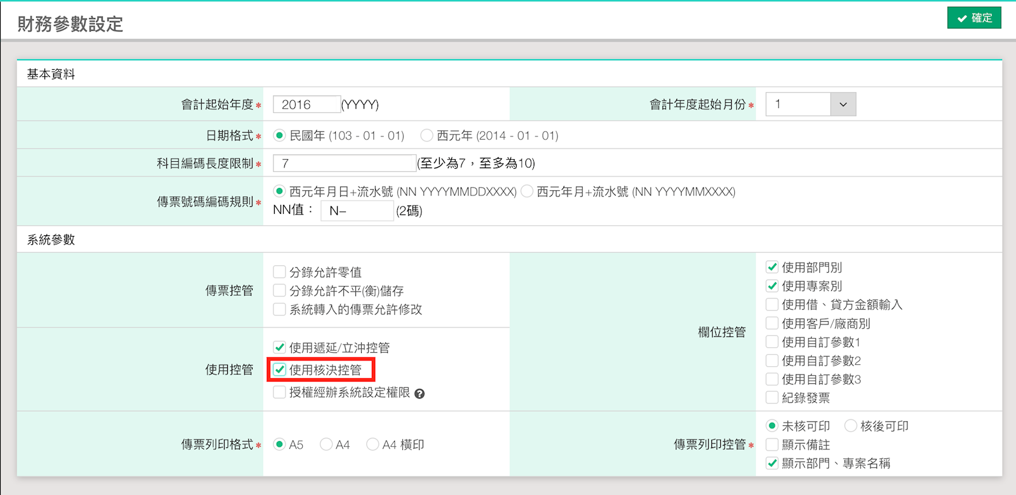
Task: Enable 紀錄發票 checkbox
Action: (772, 398)
